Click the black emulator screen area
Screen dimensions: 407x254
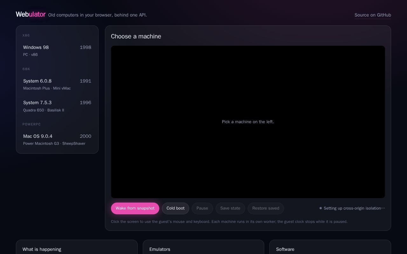[248, 122]
